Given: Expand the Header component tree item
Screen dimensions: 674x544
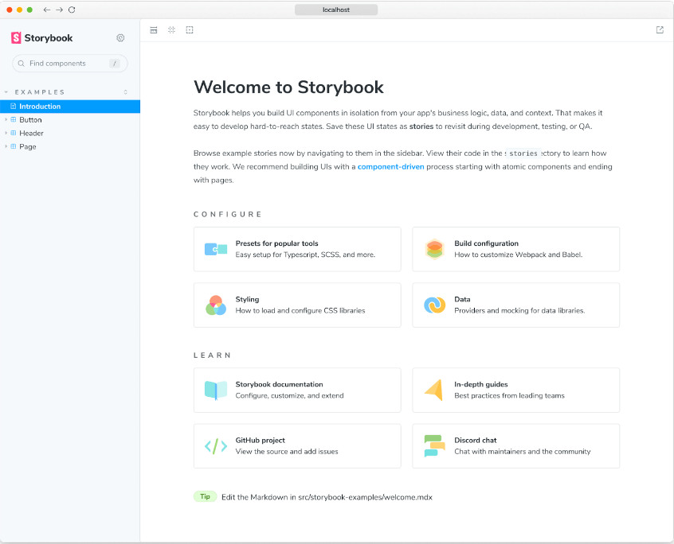Looking at the screenshot, I should coord(6,133).
